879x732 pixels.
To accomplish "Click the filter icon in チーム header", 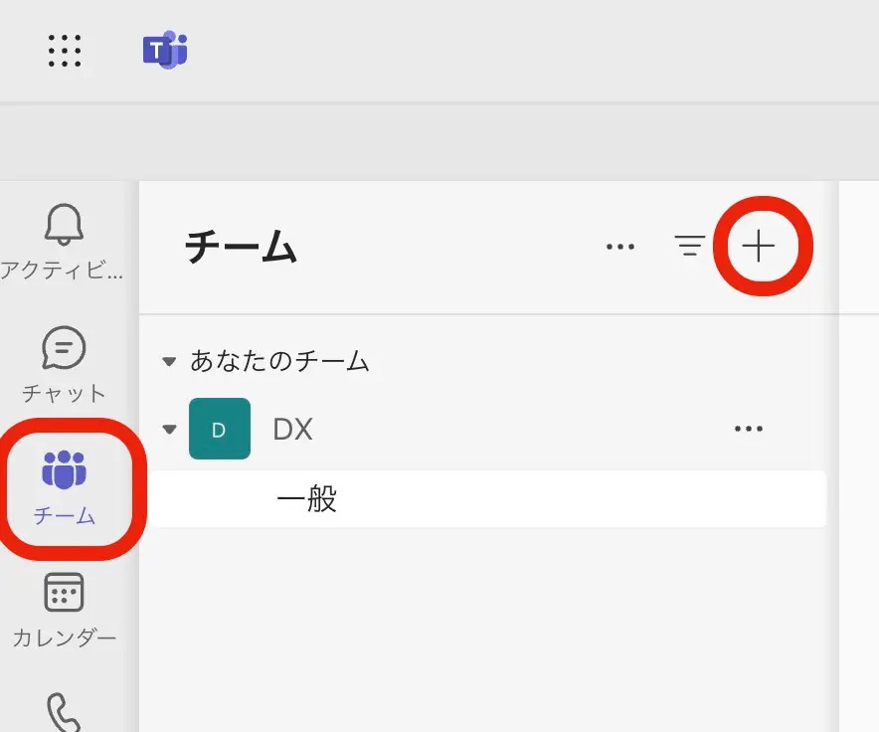I will point(689,246).
